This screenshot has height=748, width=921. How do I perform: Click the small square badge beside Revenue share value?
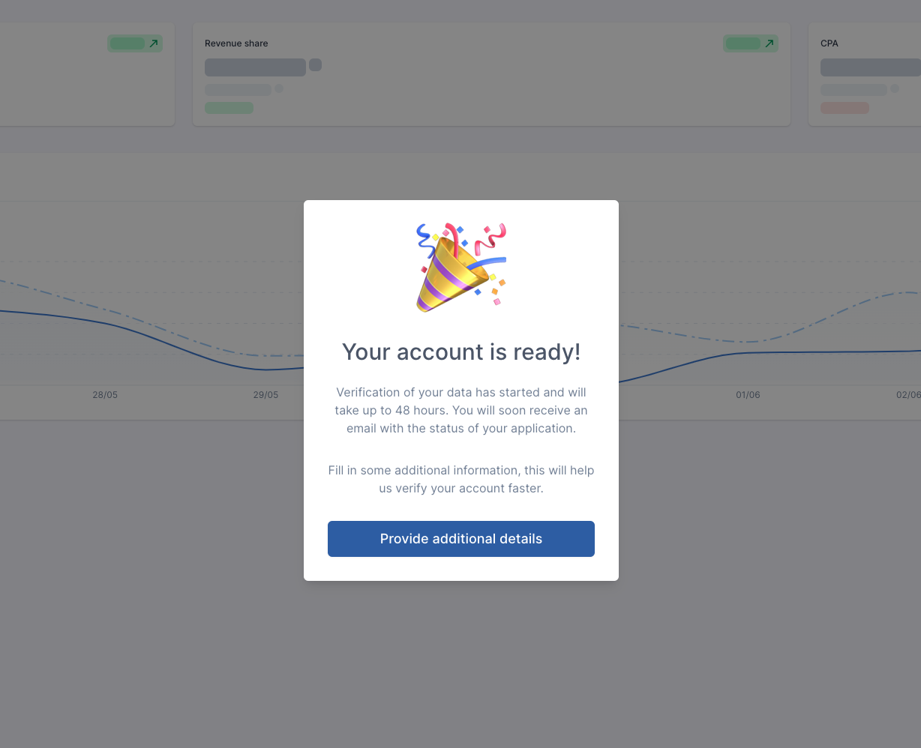coord(315,64)
